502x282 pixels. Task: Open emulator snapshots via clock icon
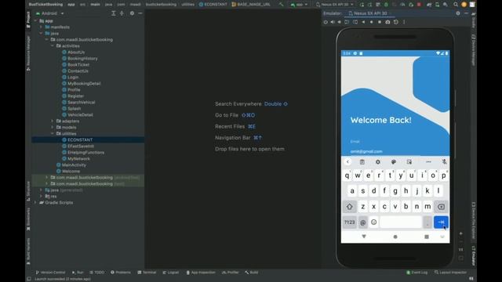point(396,22)
